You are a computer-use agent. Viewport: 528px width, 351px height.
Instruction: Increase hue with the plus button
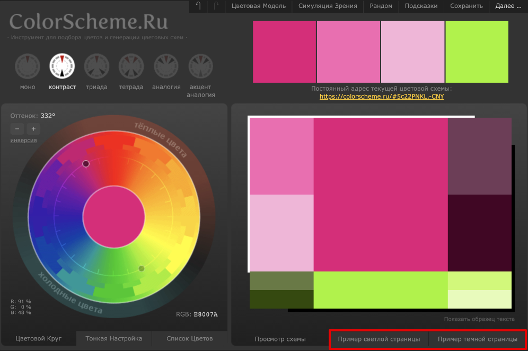click(x=33, y=129)
